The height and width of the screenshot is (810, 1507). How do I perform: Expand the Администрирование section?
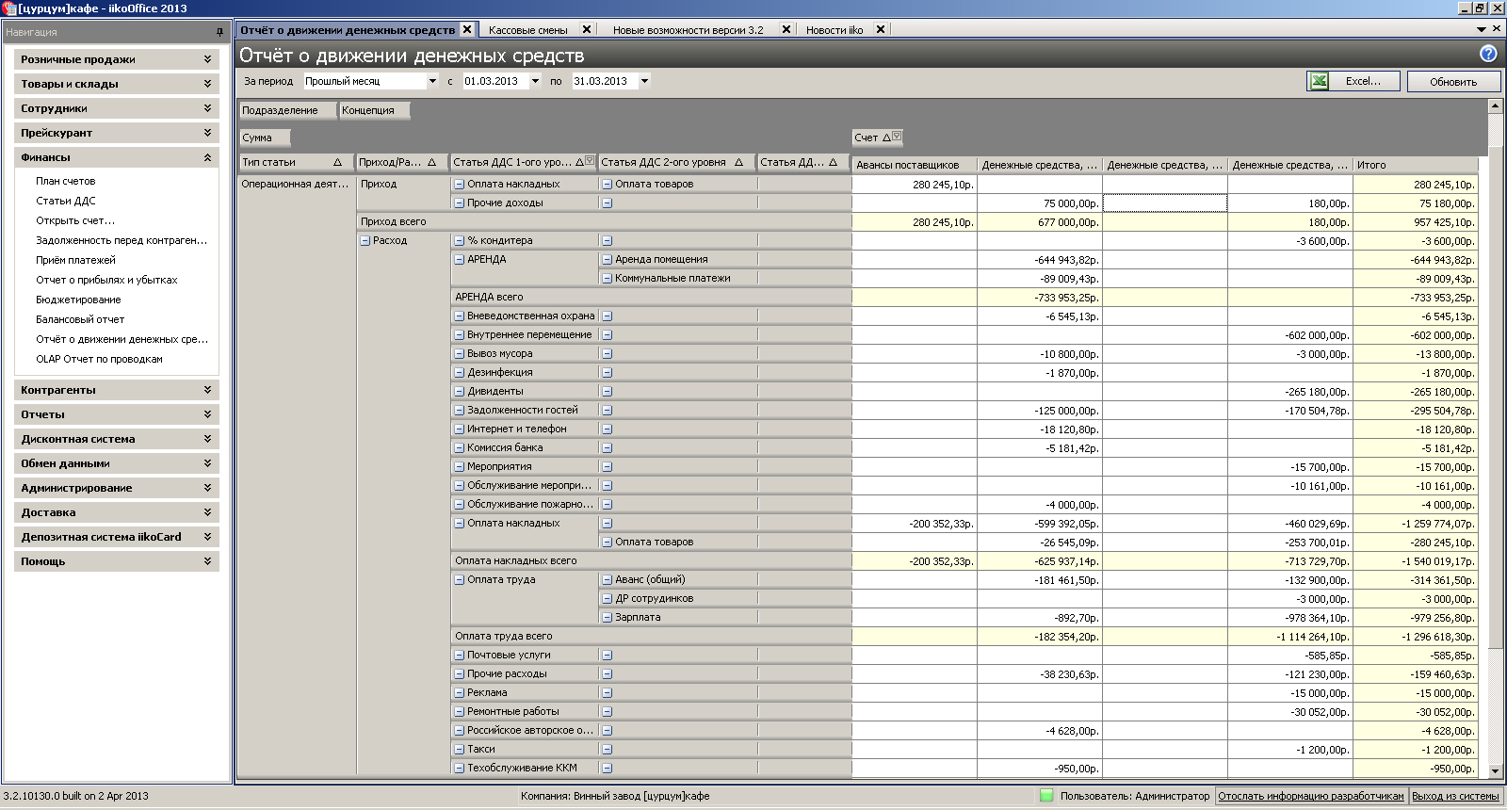[x=117, y=488]
